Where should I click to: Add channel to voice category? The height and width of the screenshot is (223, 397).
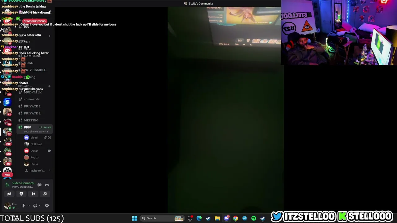pos(49,36)
